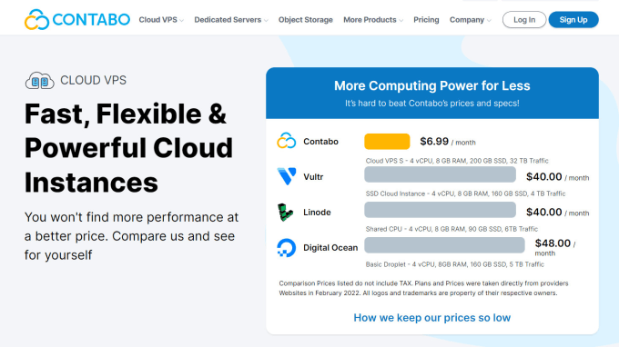This screenshot has width=619, height=347.
Task: Click the Contabo cloud logo in header
Action: point(36,19)
